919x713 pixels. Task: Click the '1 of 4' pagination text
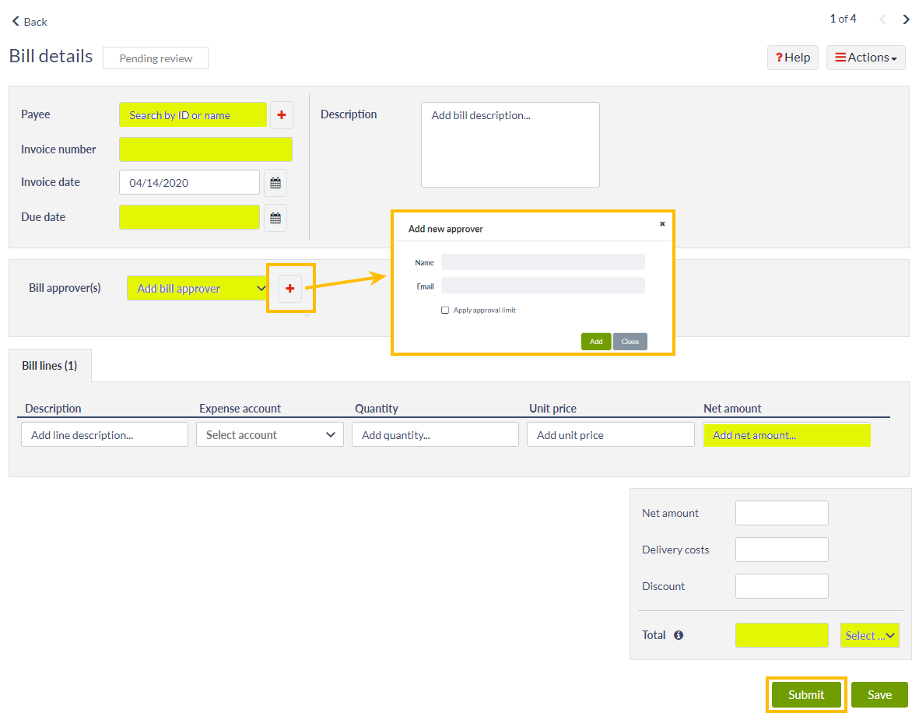843,19
